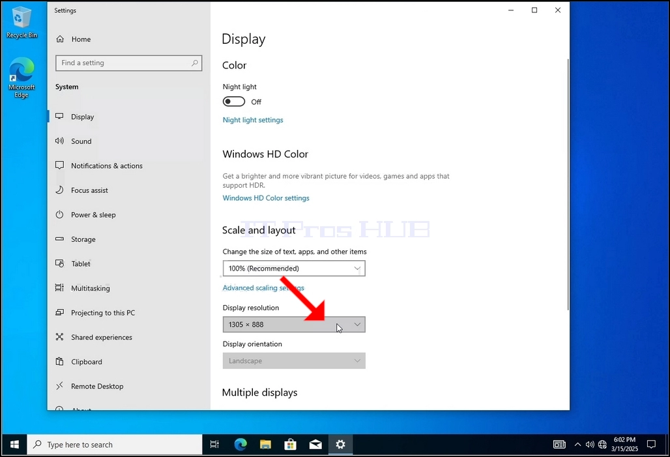The height and width of the screenshot is (457, 670).
Task: Select the Sound speaker icon in sidebar
Action: click(x=60, y=141)
